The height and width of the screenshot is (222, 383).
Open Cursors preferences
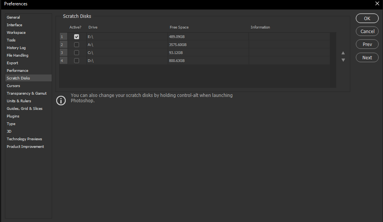(13, 86)
